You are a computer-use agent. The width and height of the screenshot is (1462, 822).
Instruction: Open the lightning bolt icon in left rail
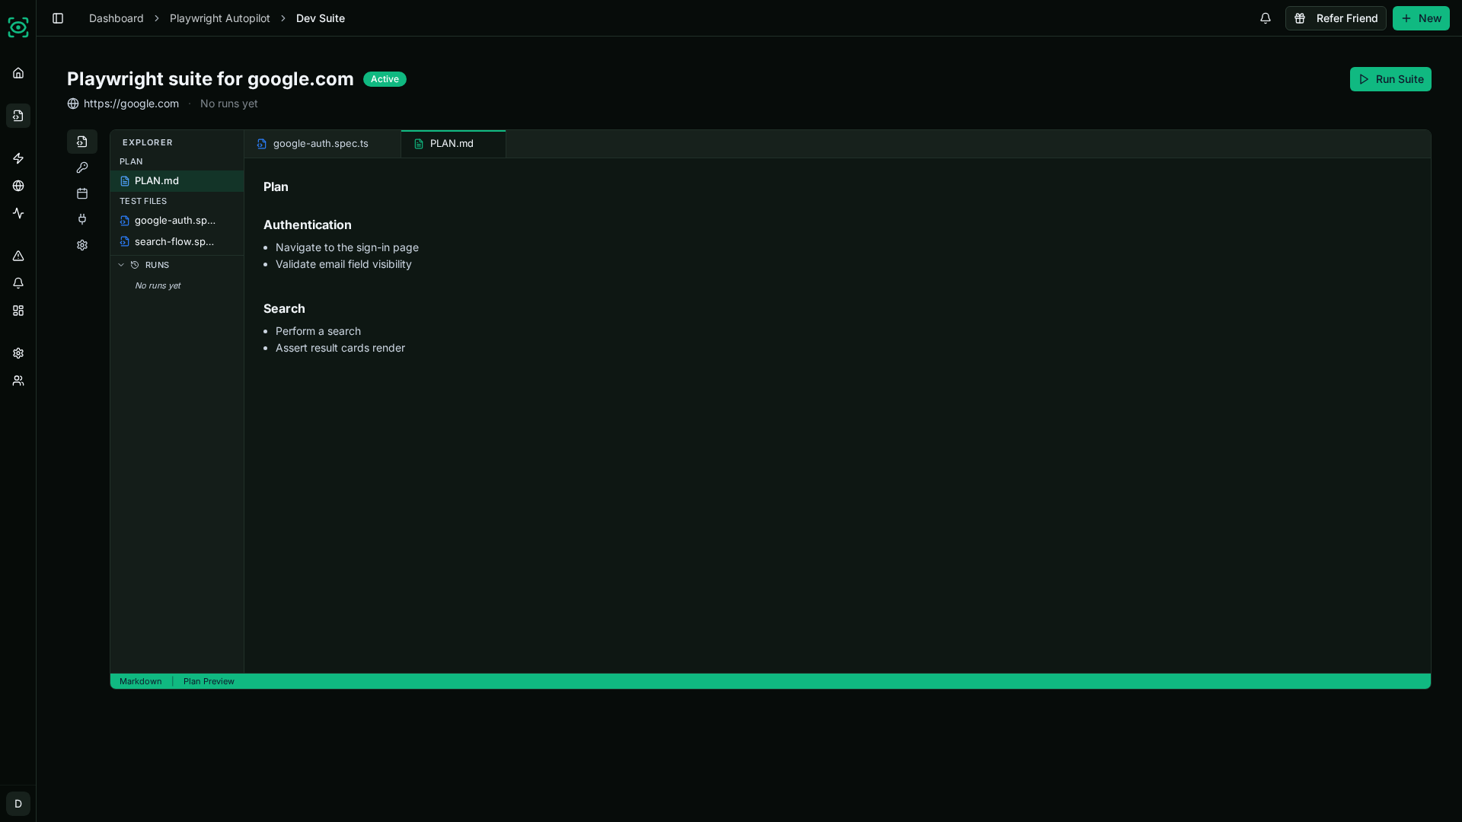tap(18, 158)
